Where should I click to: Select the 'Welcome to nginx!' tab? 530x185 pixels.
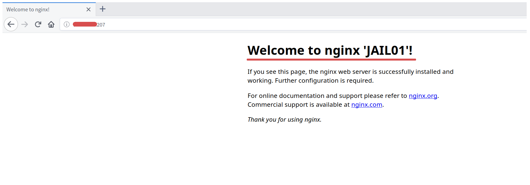49,9
